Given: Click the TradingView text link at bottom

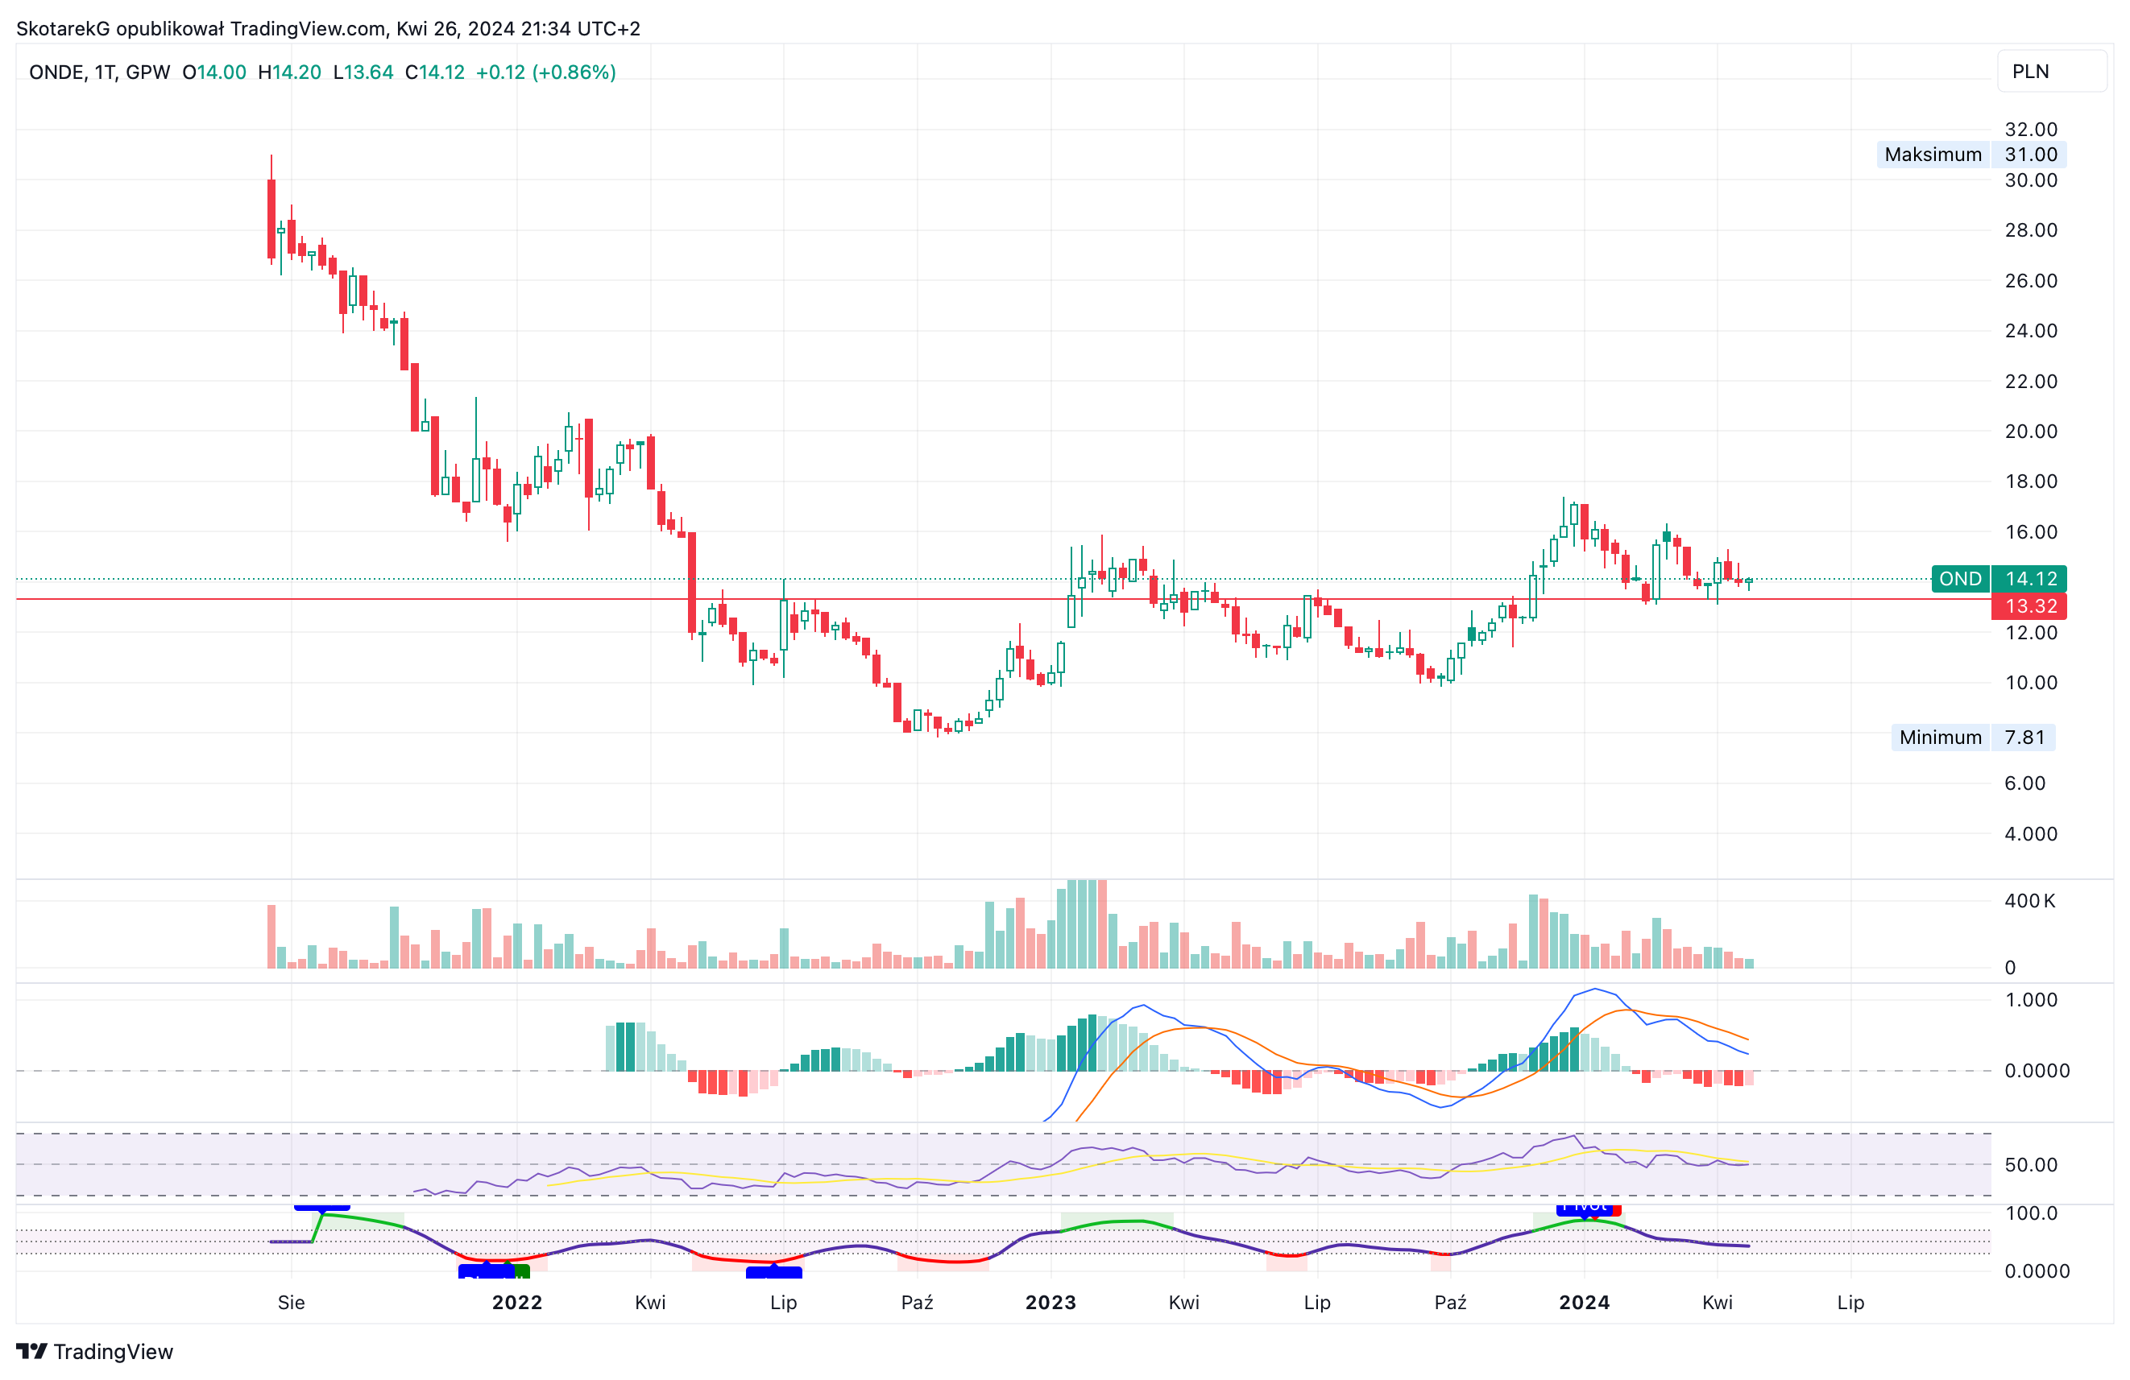Looking at the screenshot, I should point(113,1351).
